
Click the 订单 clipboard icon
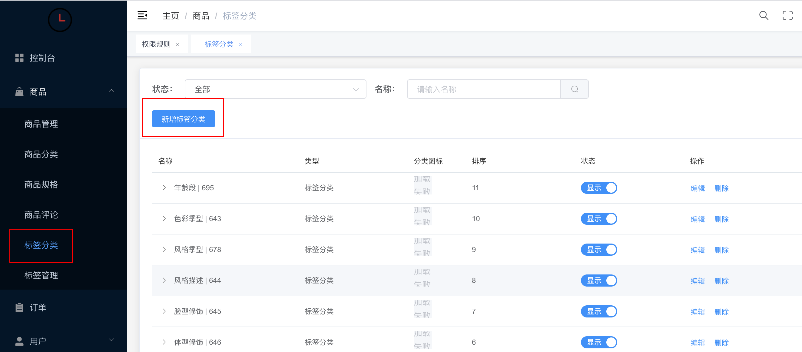pyautogui.click(x=19, y=307)
